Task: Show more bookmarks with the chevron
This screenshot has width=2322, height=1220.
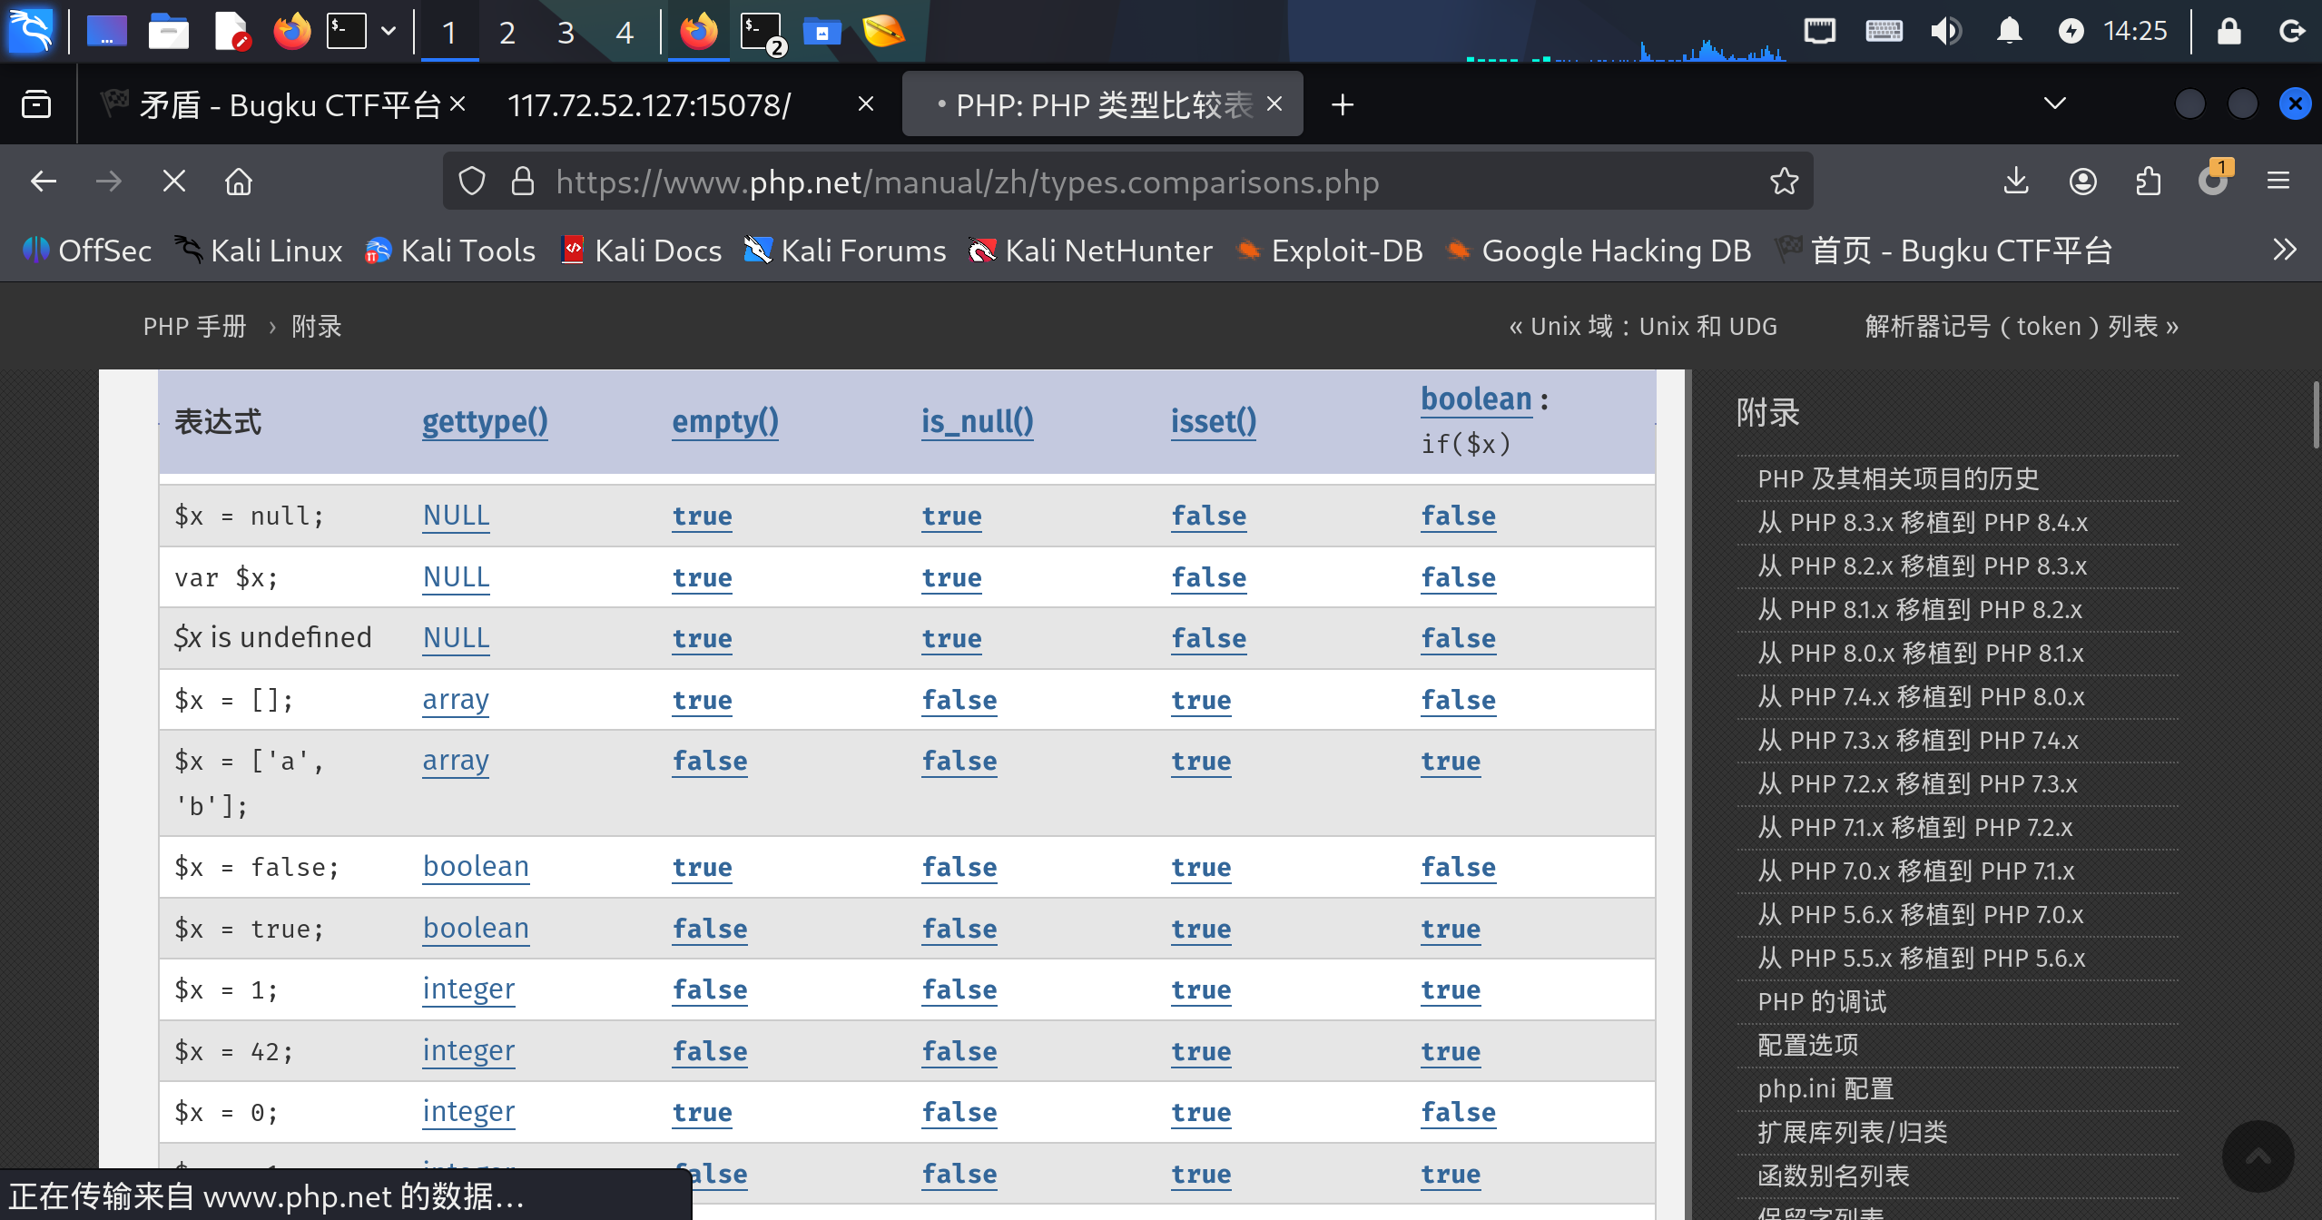Action: [2284, 250]
